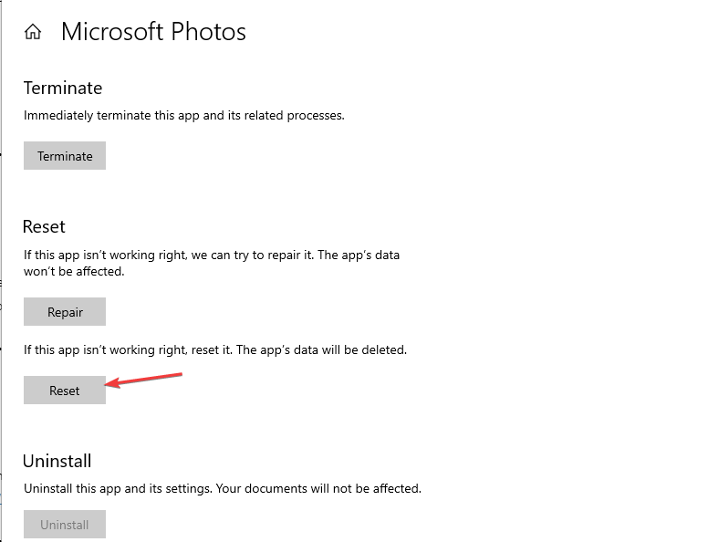708x542 pixels.
Task: Click the Terminate button
Action: 65,156
